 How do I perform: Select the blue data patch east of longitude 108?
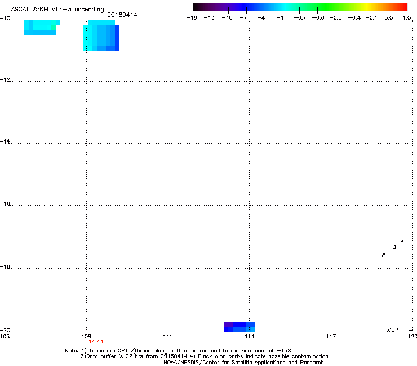point(101,35)
